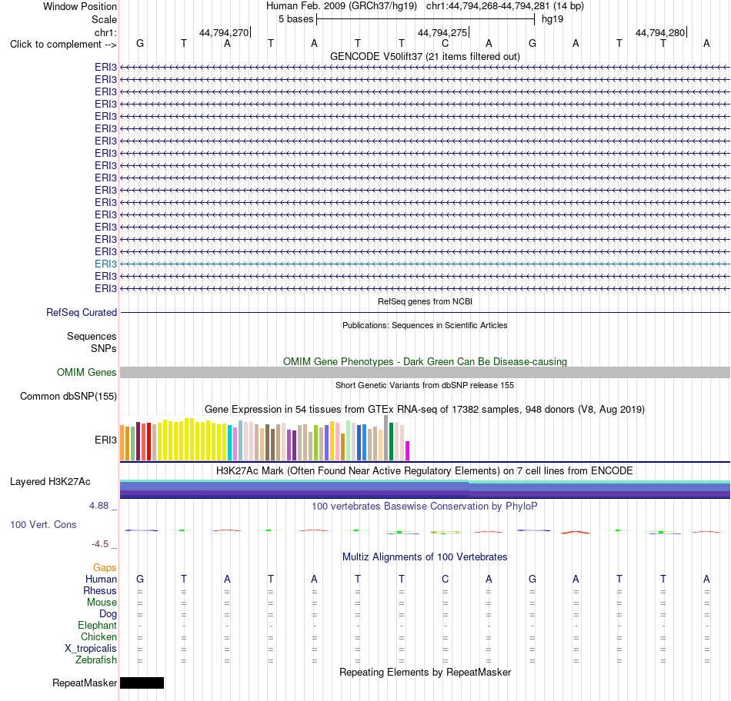Click the GENCODE V50lift37 track title
This screenshot has width=731, height=701.
(x=425, y=56)
